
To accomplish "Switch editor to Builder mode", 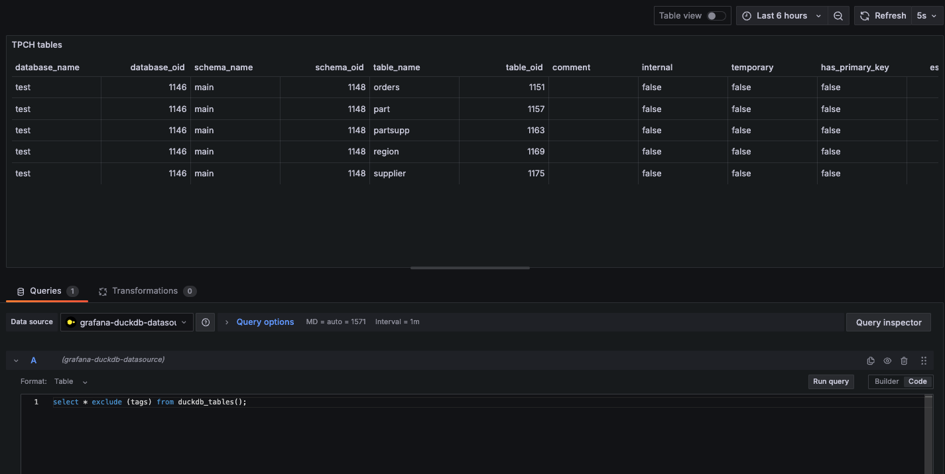I will [x=887, y=382].
